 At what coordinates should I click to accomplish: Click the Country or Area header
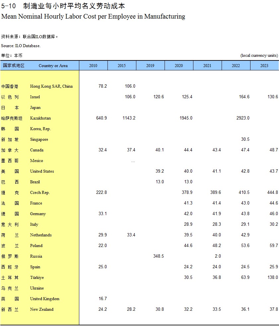[53, 66]
